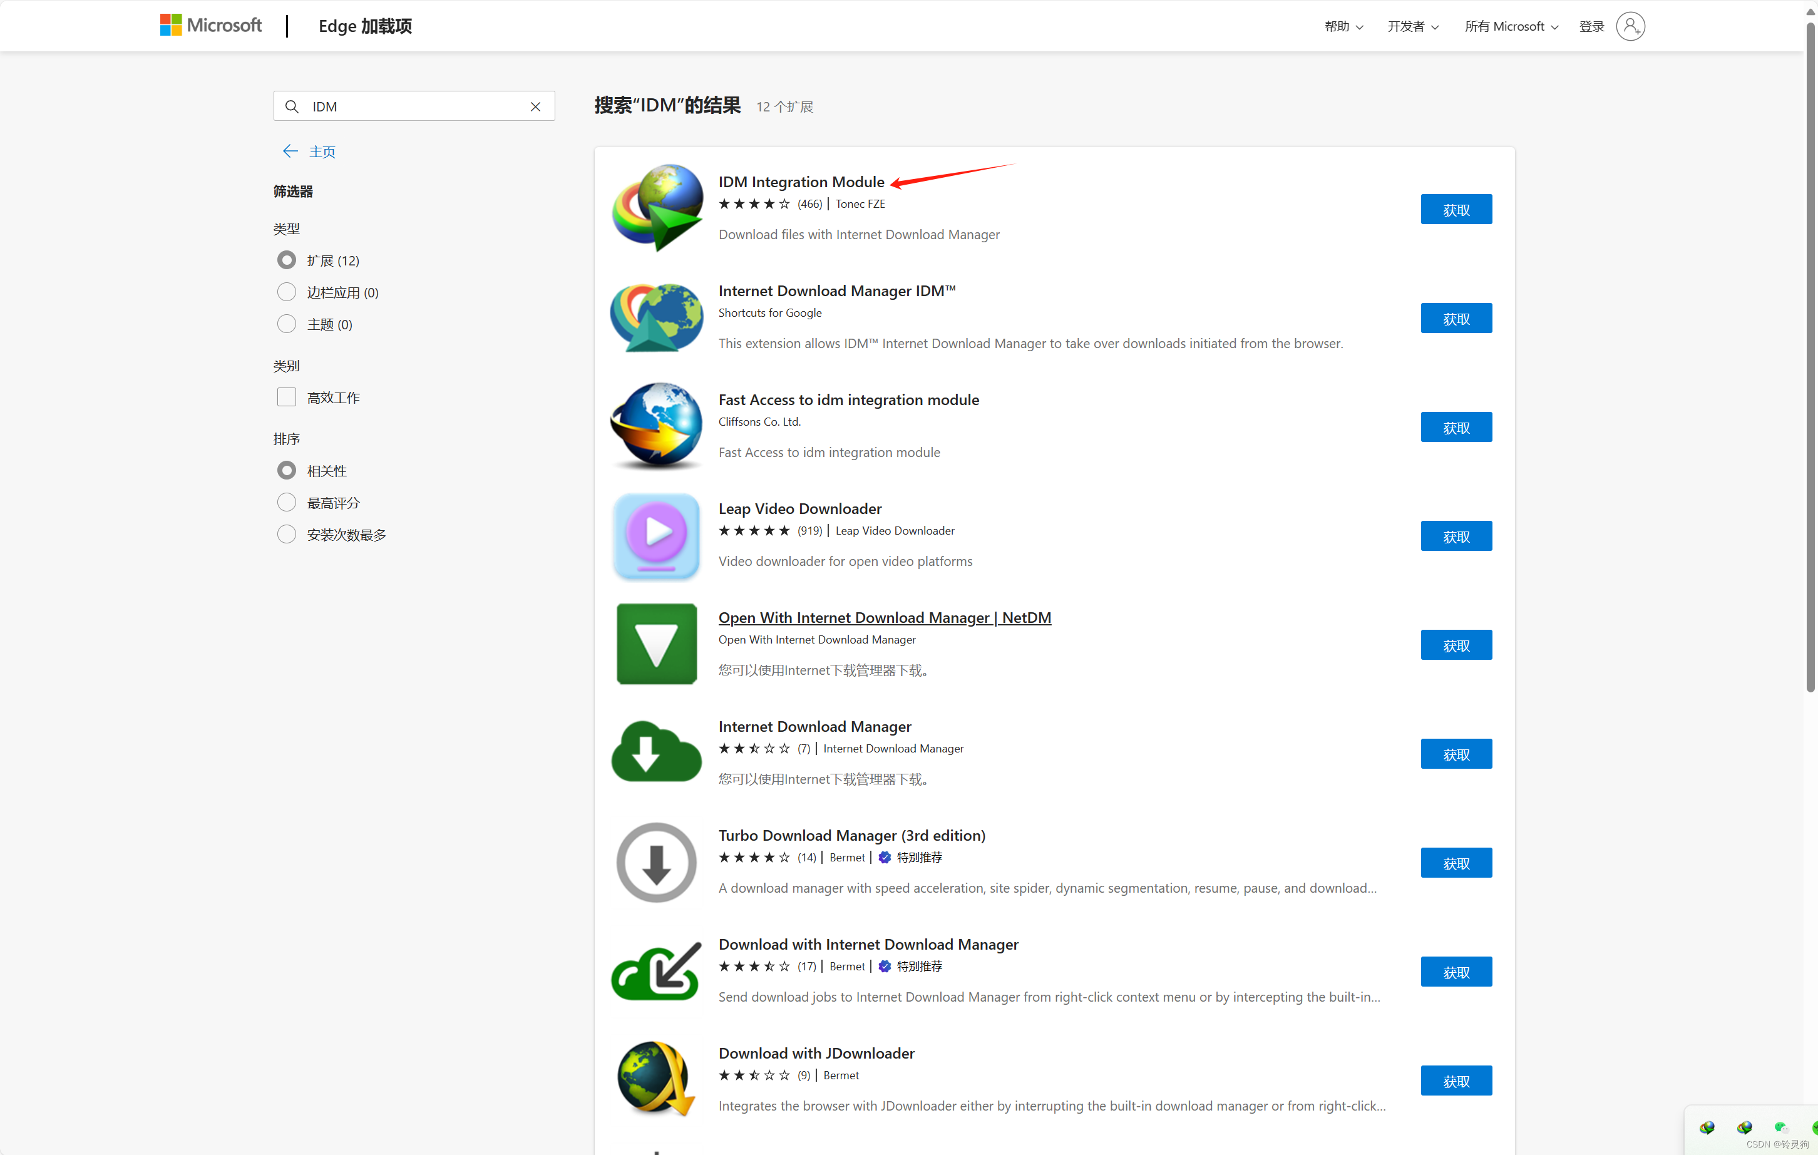Viewport: 1818px width, 1155px height.
Task: Get Fast Access to idm integration module
Action: pyautogui.click(x=1456, y=428)
